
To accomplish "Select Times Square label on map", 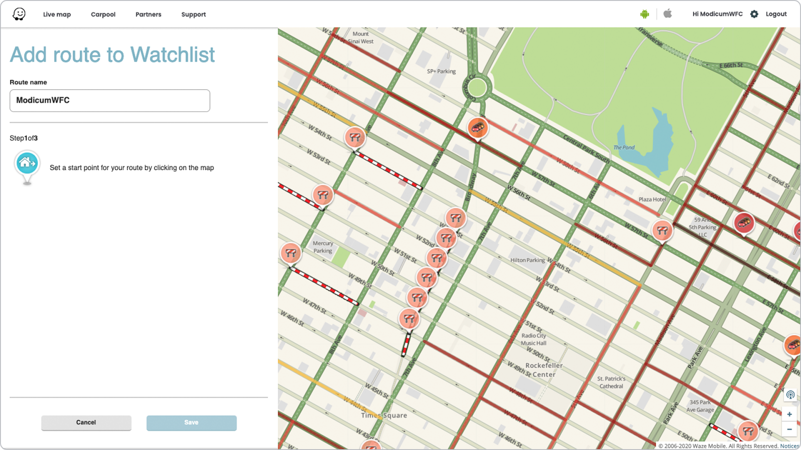I will click(384, 415).
